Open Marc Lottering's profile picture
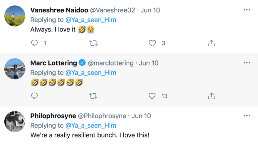 (15, 69)
